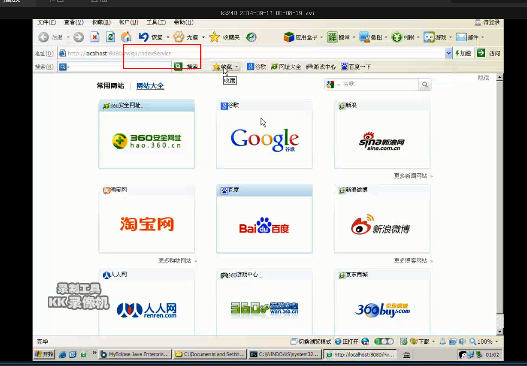Open the 收藏(B) menu
527x366 pixels.
pos(101,22)
